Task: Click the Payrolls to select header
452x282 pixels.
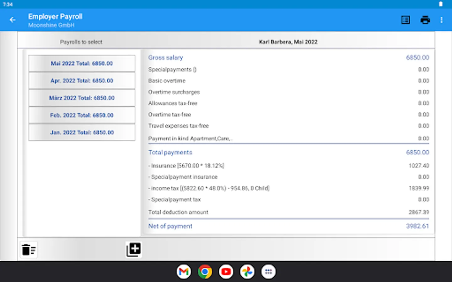Action: [x=81, y=42]
